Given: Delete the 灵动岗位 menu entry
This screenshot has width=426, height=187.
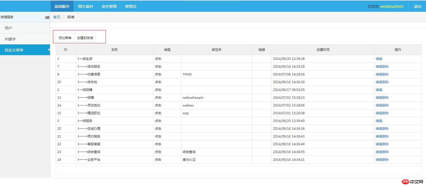Looking at the screenshot, I should 385,105.
